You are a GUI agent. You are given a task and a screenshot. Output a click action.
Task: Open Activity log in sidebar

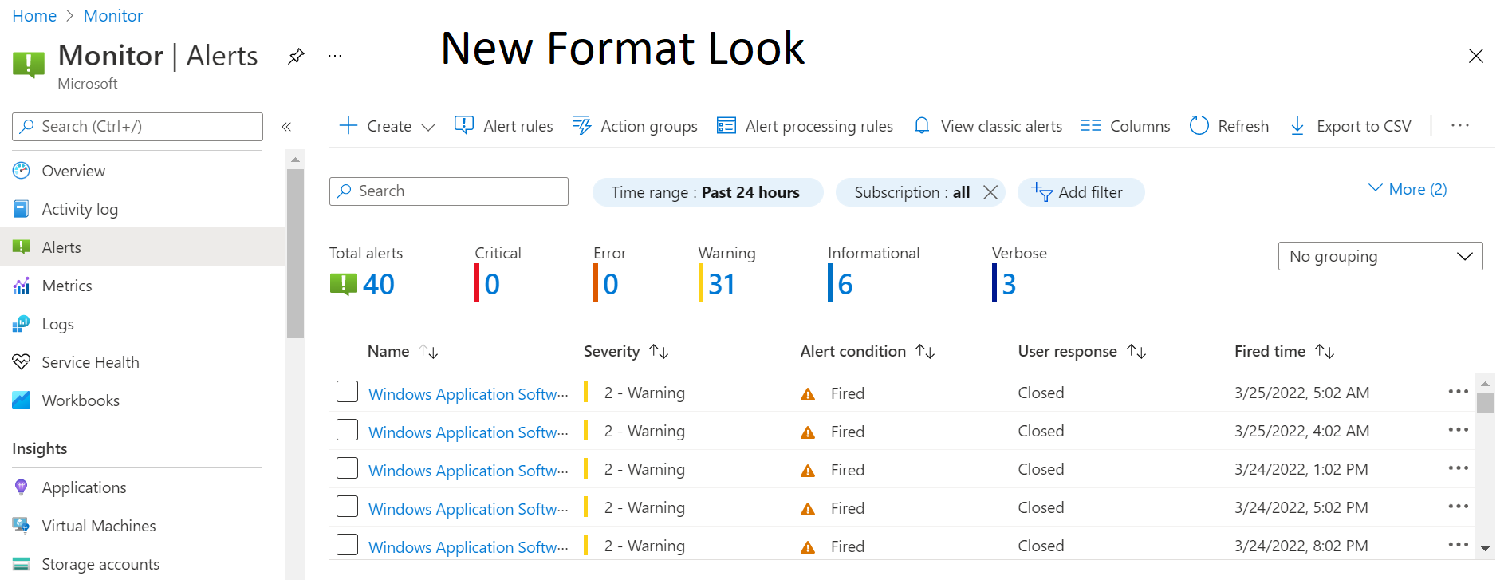80,209
